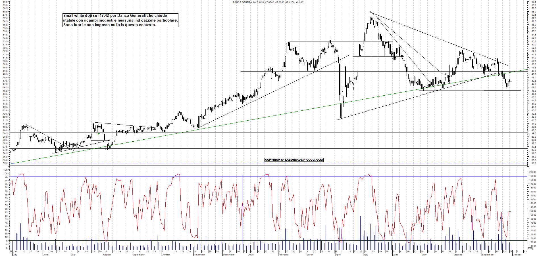This screenshot has width=537, height=256.
Task: Click the rightmost October label on the date axis
Action: coord(517,255)
